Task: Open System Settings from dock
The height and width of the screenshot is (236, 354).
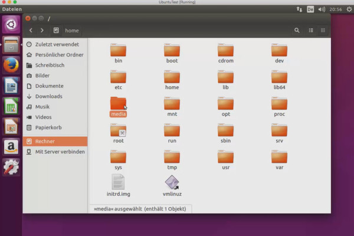Action: 11,167
